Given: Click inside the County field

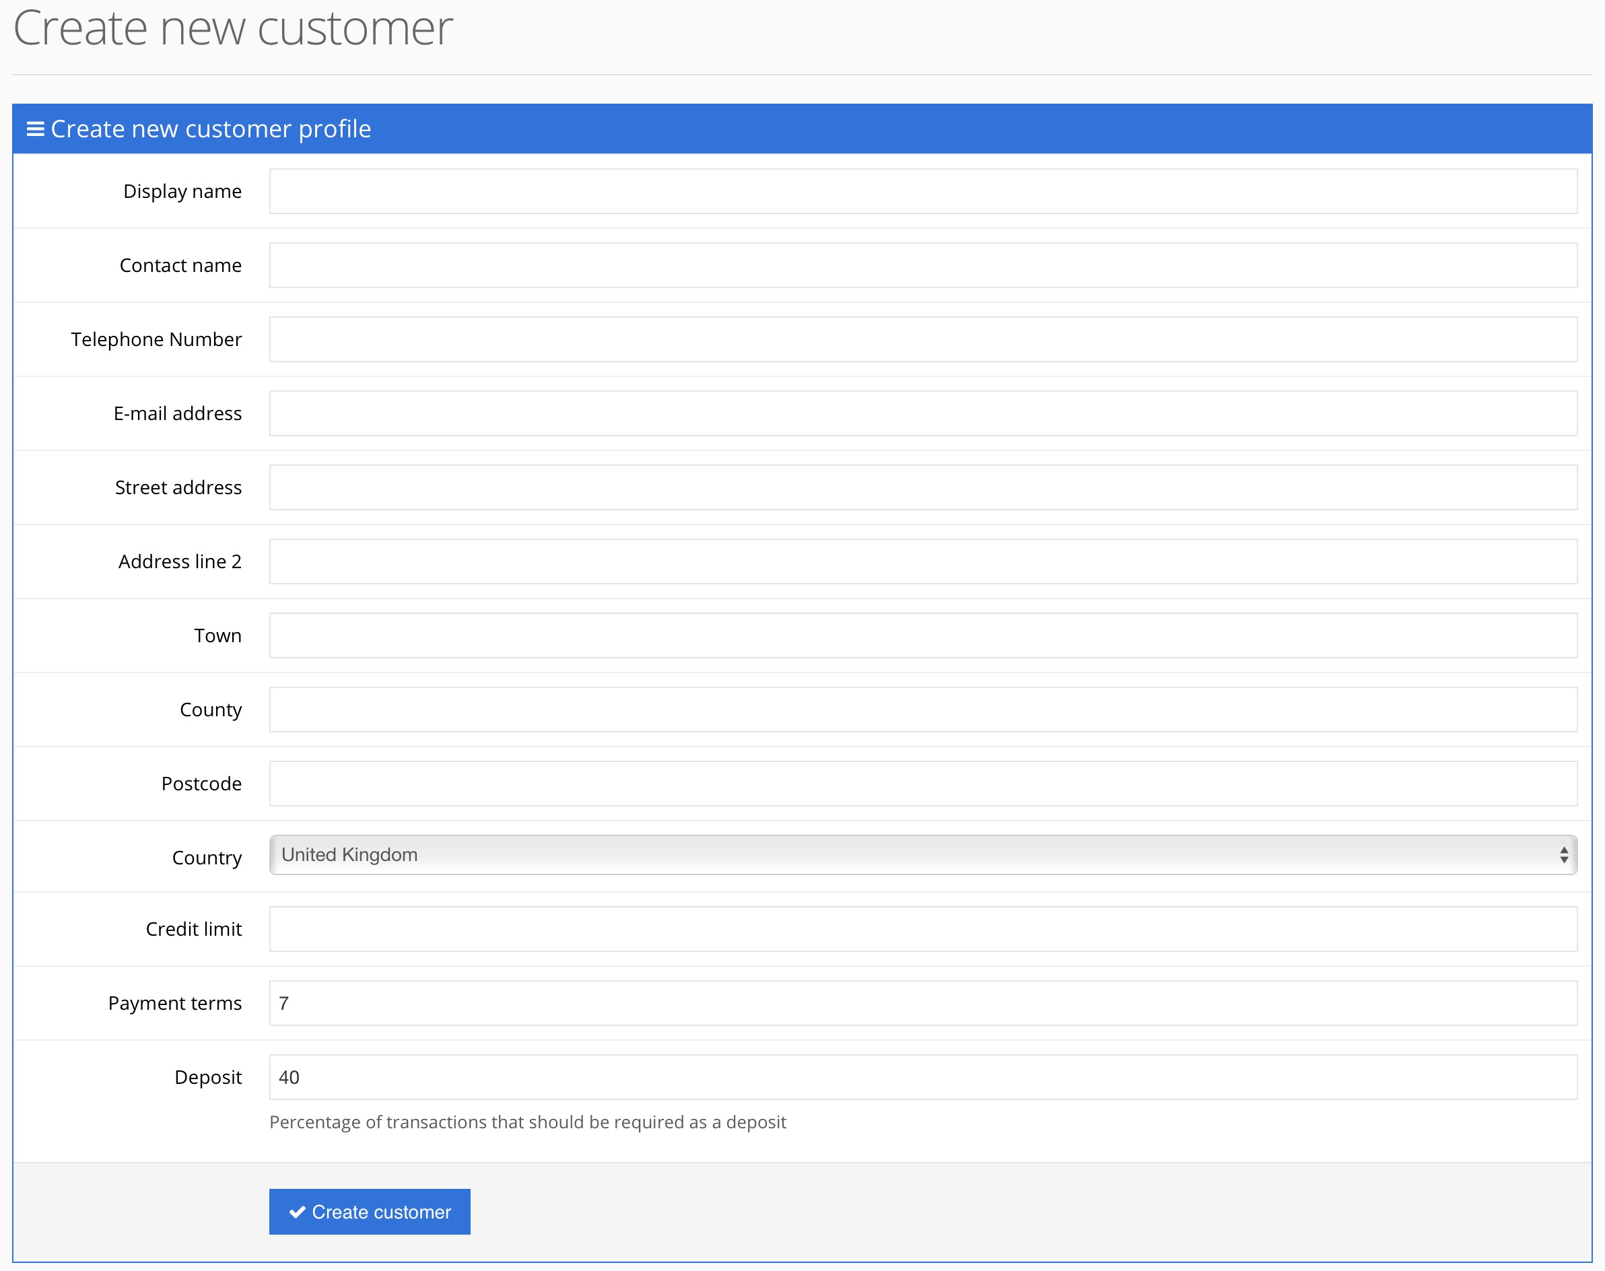Looking at the screenshot, I should 922,710.
